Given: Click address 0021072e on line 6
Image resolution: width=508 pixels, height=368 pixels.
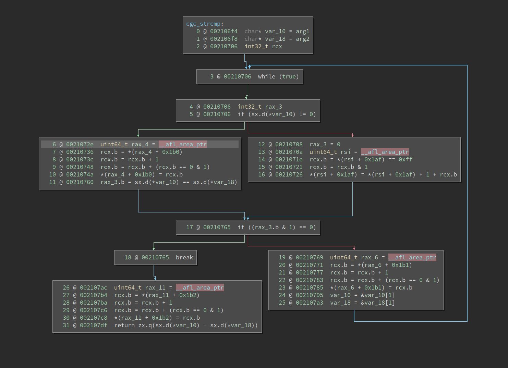Looking at the screenshot, I should [80, 145].
